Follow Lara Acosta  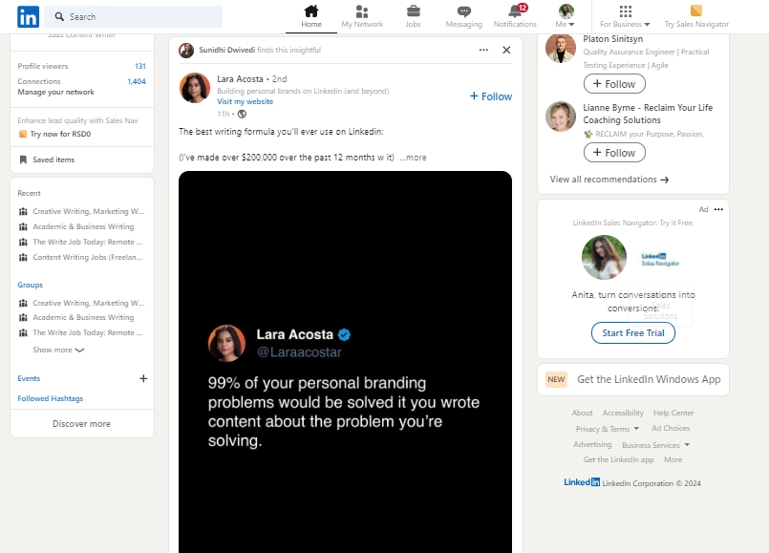click(x=491, y=96)
